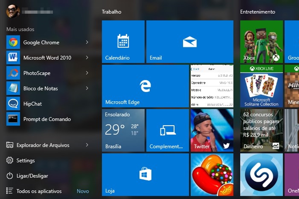Open the Minecraft tile
The image size is (299, 199).
coord(292,86)
